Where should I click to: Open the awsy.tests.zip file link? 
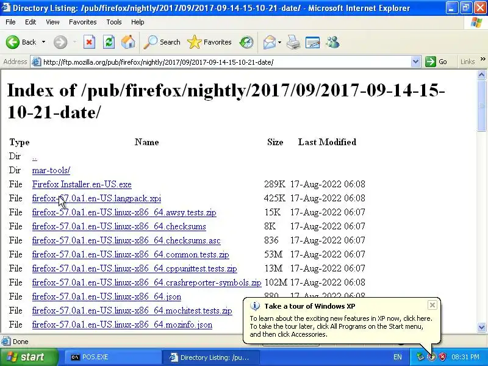pos(124,212)
